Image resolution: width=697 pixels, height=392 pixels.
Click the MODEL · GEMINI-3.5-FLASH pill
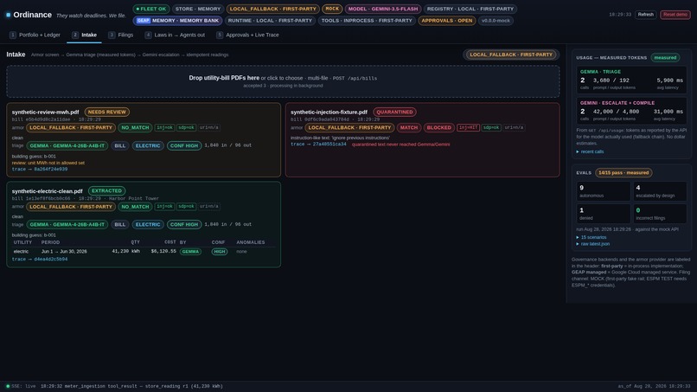pos(383,9)
